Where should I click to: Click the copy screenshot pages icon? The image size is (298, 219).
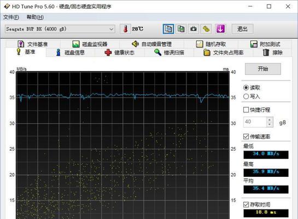181,29
